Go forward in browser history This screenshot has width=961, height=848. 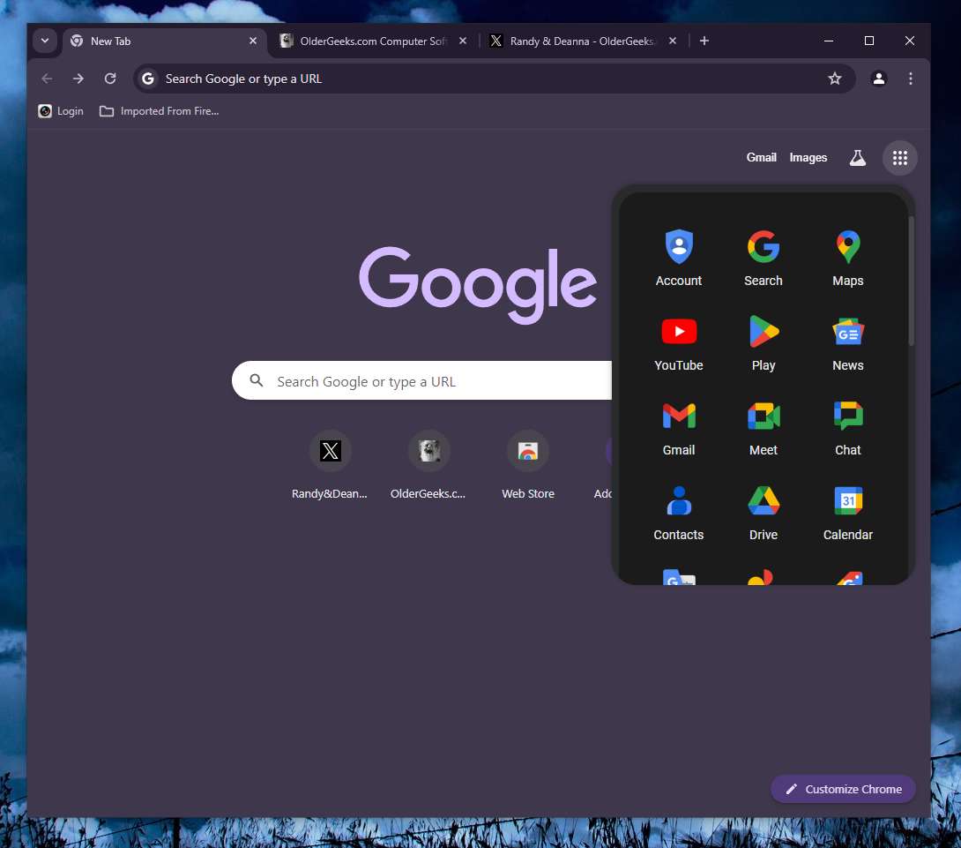point(78,79)
